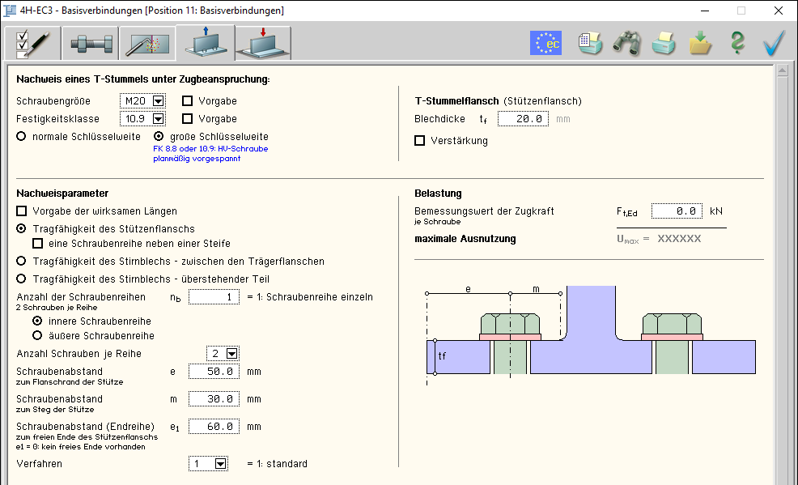Screen dimensions: 798x485
Task: Click the Eurocode EU flag icon
Action: 545,43
